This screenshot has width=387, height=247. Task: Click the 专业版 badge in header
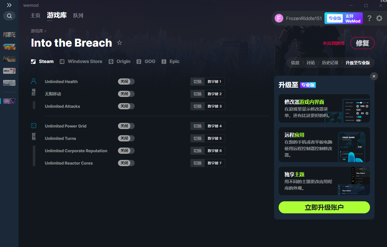coord(335,18)
